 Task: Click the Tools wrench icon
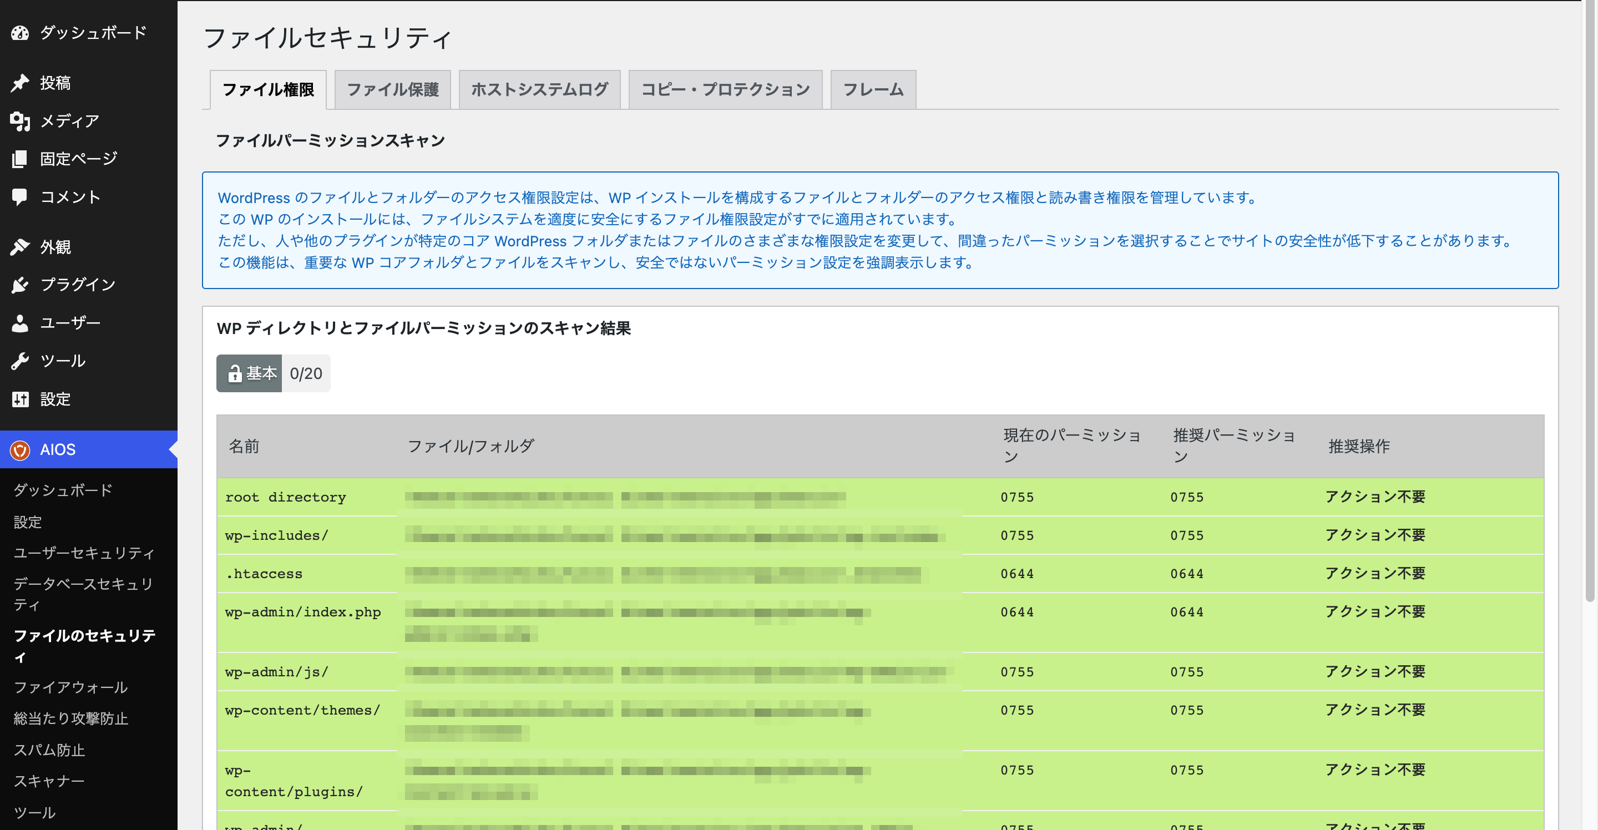20,361
